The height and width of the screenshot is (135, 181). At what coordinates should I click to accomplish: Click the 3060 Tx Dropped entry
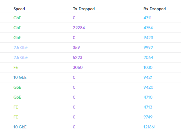point(78,67)
